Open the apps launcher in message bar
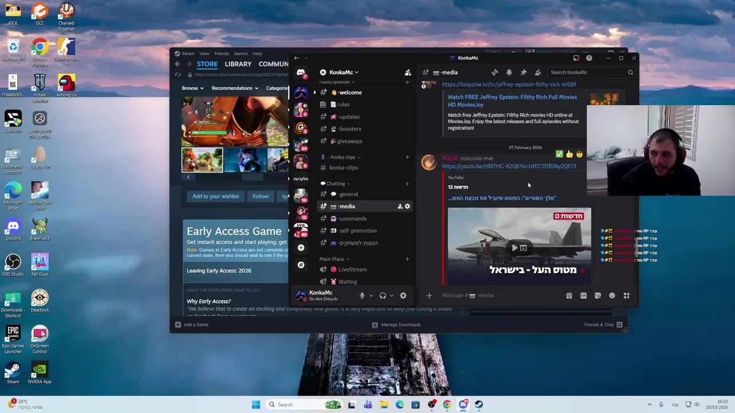Image resolution: width=735 pixels, height=413 pixels. pyautogui.click(x=626, y=295)
